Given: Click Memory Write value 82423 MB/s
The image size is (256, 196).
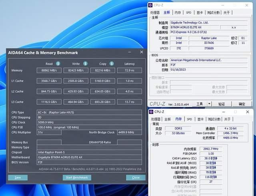Looking at the screenshot, I should (76, 70).
